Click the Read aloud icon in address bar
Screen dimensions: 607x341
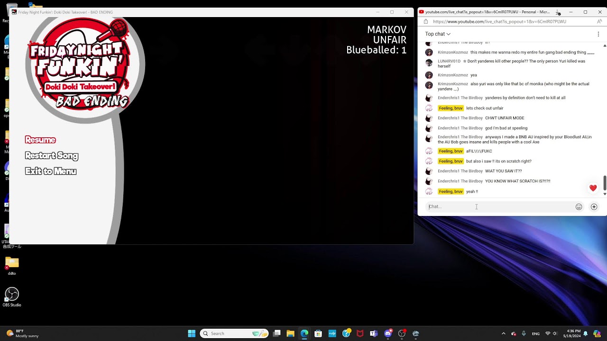pos(599,21)
